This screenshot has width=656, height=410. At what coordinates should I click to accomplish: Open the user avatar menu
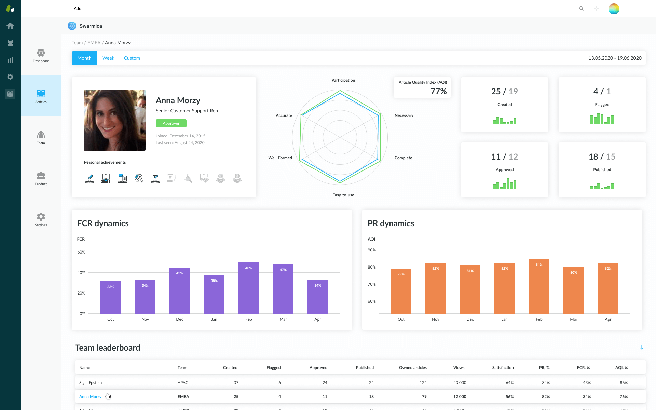click(614, 9)
